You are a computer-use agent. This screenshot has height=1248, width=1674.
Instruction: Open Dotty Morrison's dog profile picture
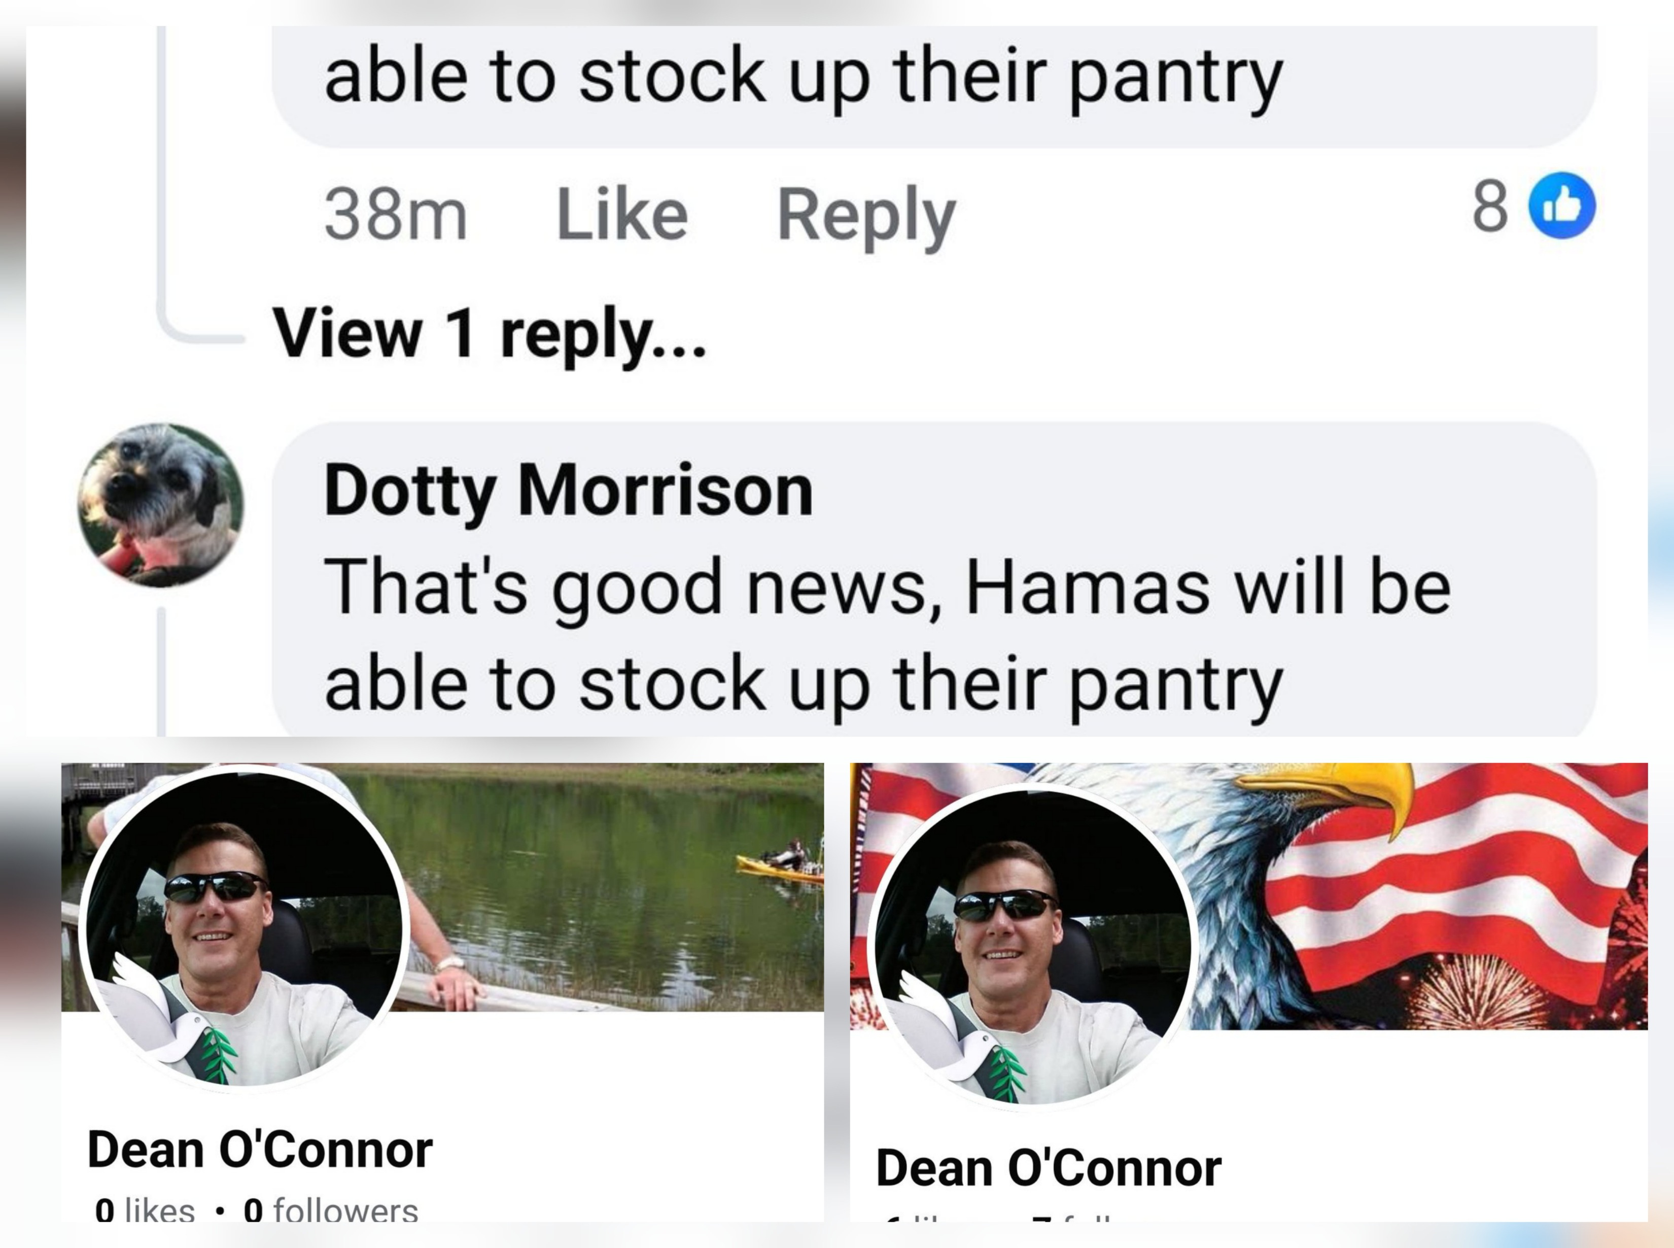click(x=161, y=505)
